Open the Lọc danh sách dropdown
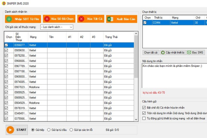The image size is (207, 138). coord(57,27)
